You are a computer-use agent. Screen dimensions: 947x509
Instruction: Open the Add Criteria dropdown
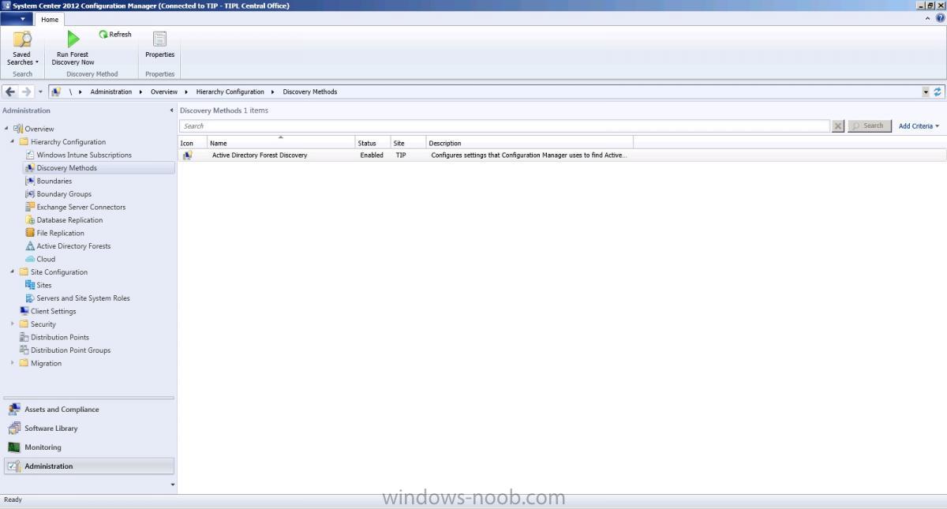coord(919,126)
